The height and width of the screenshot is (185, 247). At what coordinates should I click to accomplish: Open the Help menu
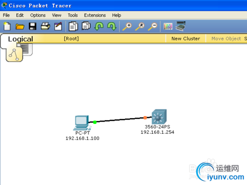[117, 15]
